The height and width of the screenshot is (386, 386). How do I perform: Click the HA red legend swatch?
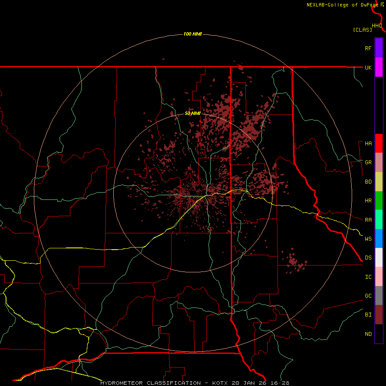[x=379, y=143]
